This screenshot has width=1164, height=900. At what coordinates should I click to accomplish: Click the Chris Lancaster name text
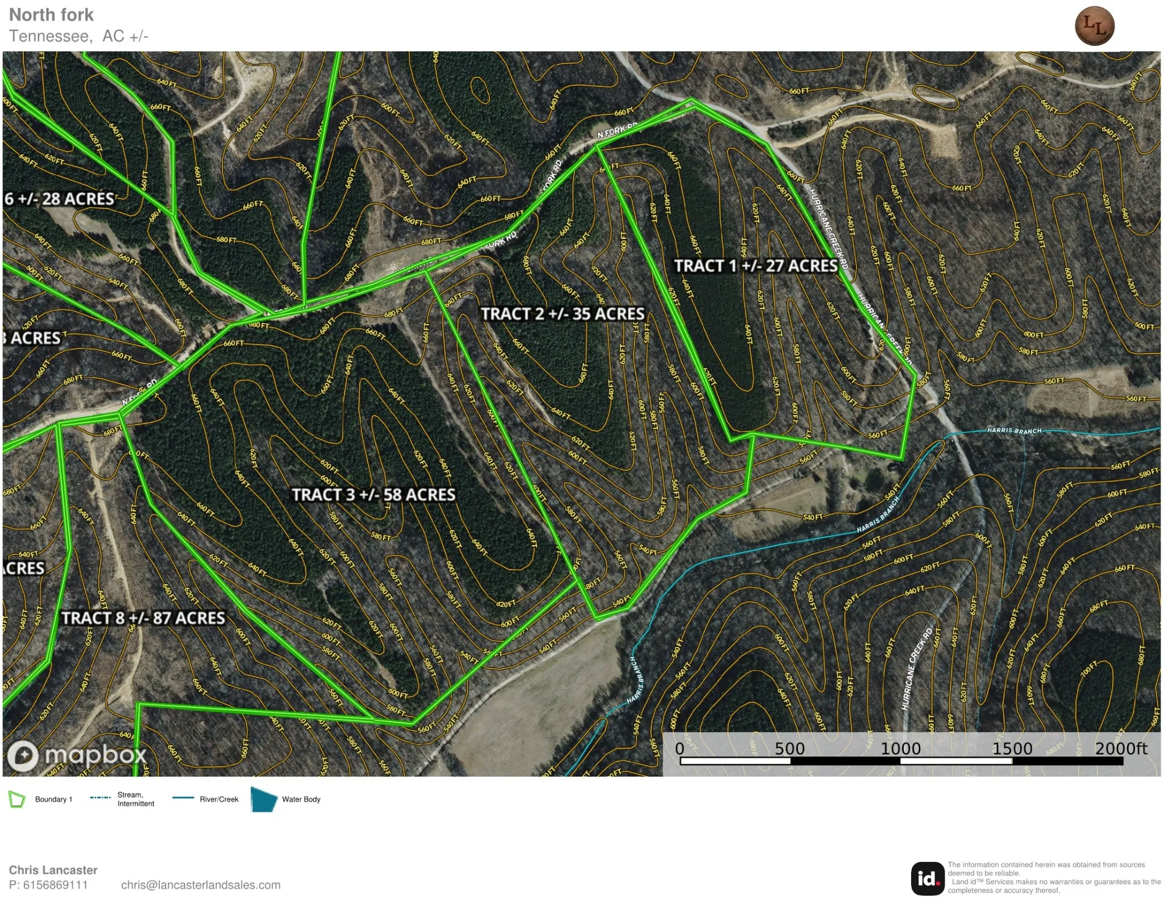pos(53,870)
